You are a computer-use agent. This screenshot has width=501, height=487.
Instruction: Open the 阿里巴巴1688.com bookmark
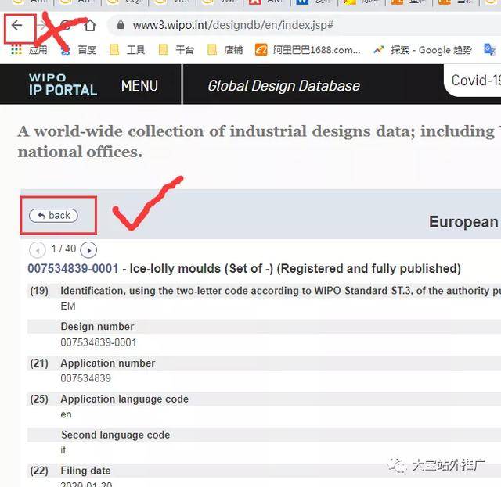(x=308, y=50)
